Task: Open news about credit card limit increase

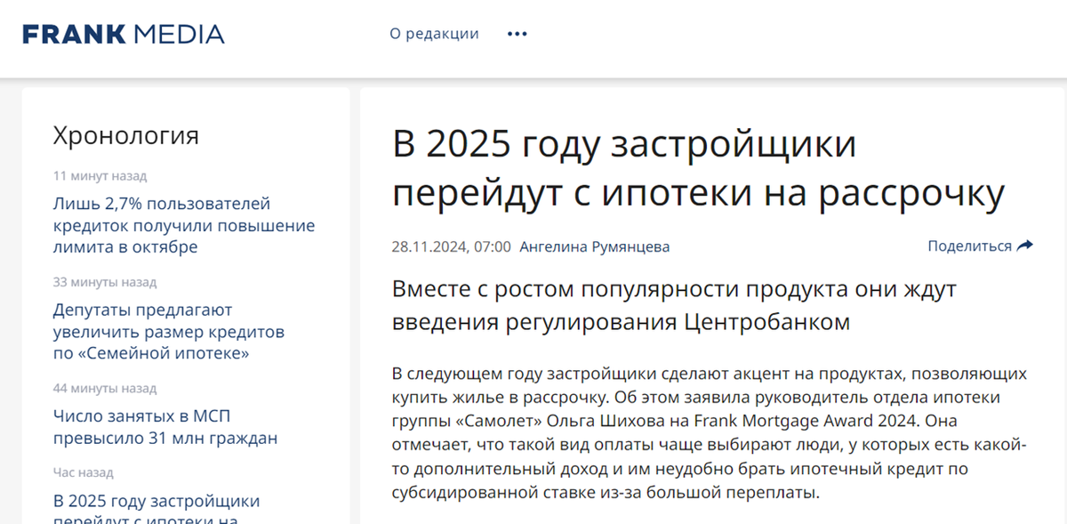Action: coord(184,225)
